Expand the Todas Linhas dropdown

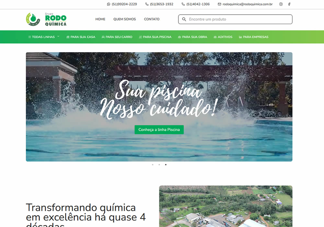tap(44, 37)
